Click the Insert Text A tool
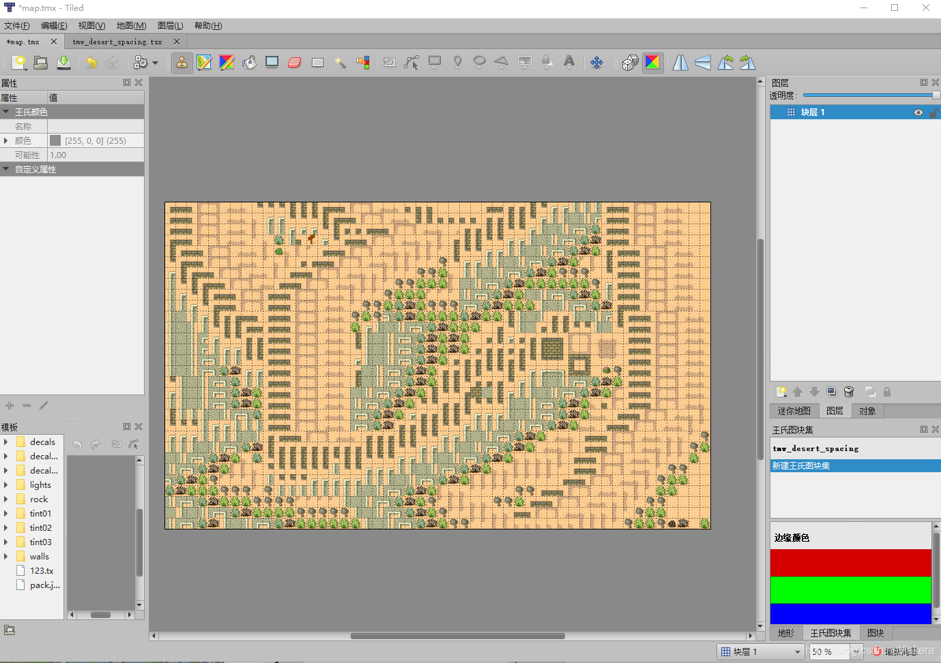 tap(569, 62)
